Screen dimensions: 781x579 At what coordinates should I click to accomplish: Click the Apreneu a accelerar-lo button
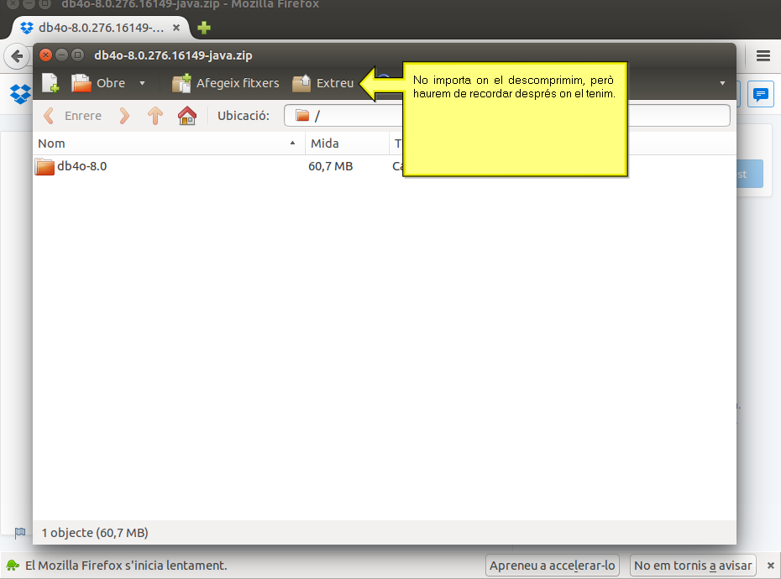tap(552, 566)
